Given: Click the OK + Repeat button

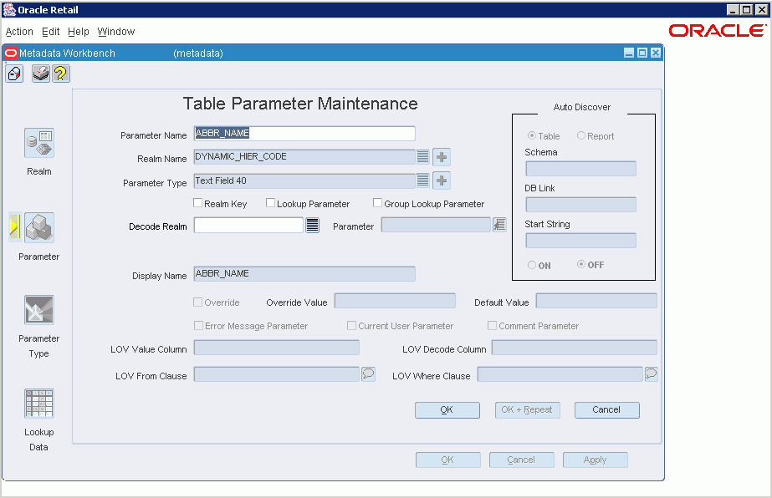Looking at the screenshot, I should click(527, 410).
